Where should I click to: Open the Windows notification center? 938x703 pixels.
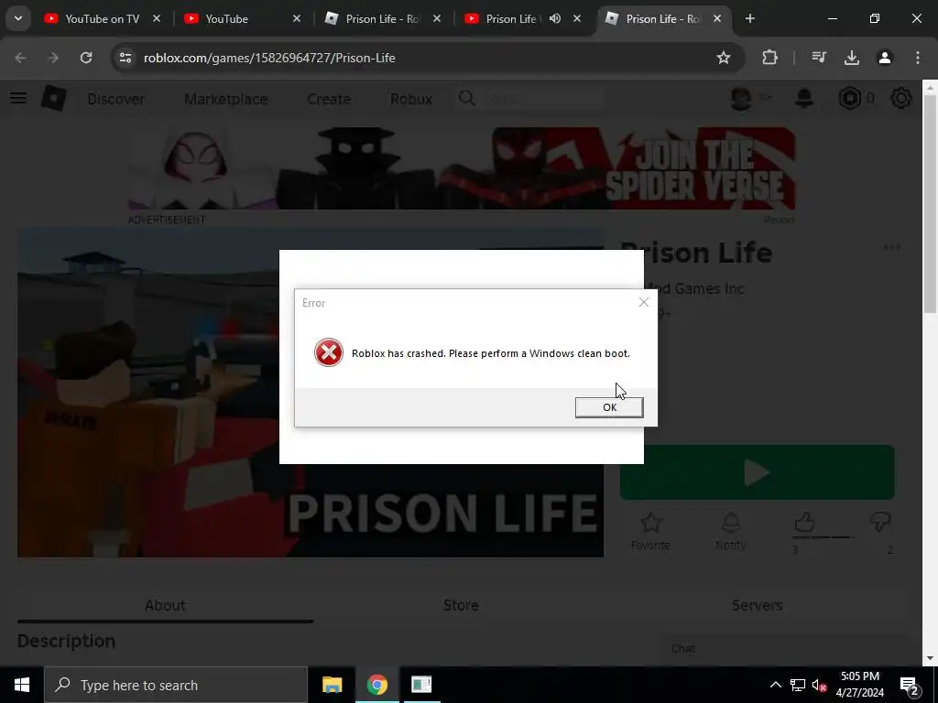point(910,685)
